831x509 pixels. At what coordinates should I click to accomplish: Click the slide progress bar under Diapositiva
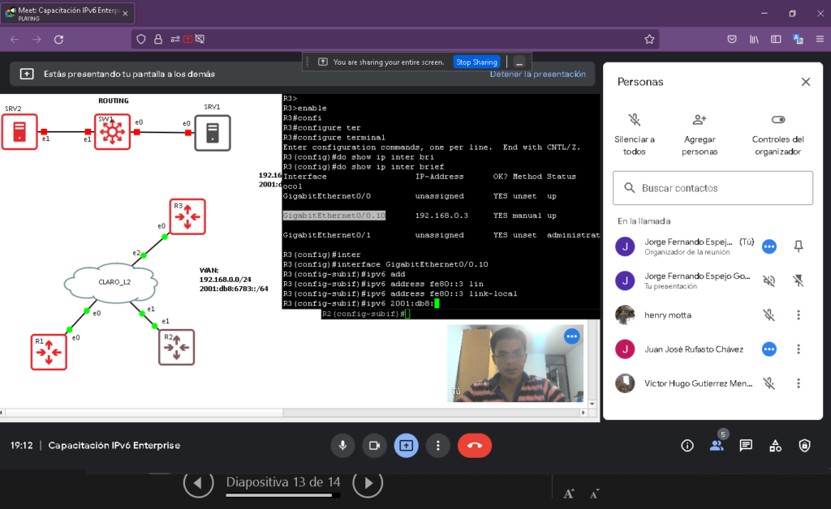[x=282, y=497]
